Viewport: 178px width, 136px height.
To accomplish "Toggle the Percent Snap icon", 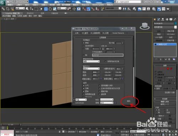I will tap(93, 9).
